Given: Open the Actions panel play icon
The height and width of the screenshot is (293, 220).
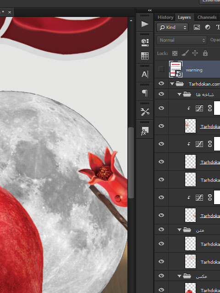Looking at the screenshot, I should pyautogui.click(x=145, y=24).
